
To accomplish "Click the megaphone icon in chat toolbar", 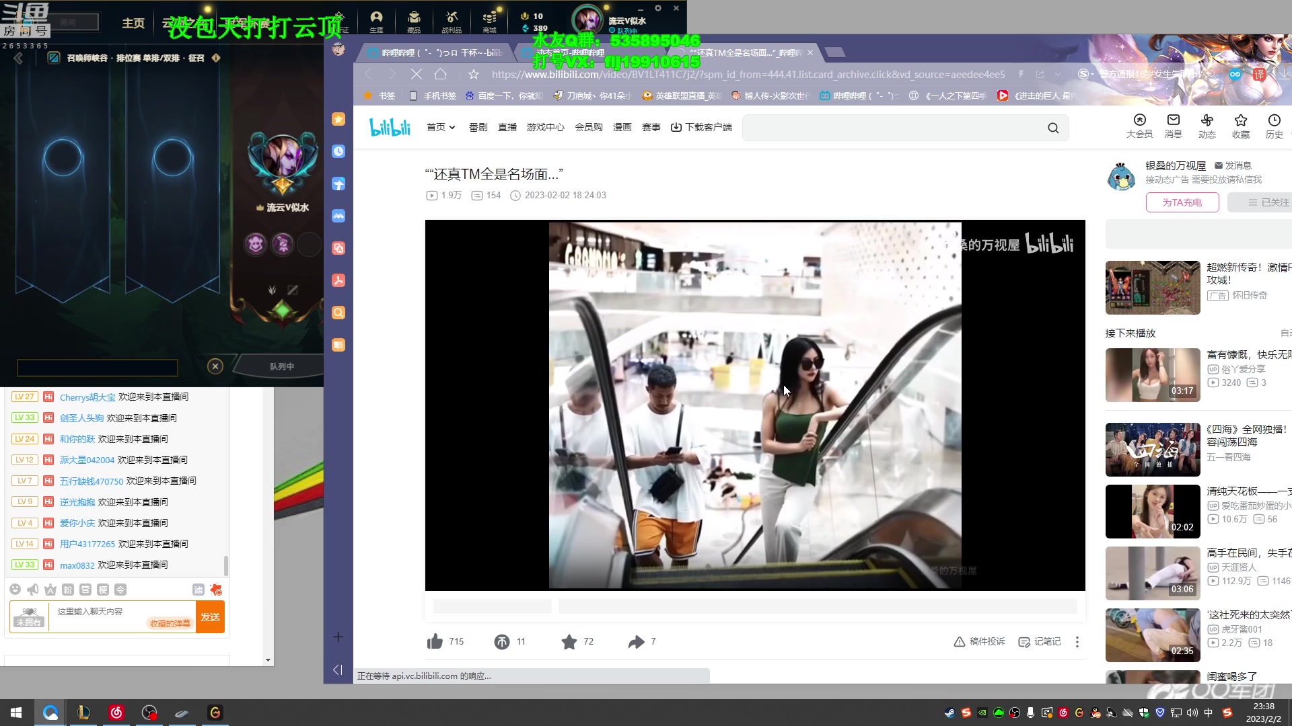I will pyautogui.click(x=33, y=590).
